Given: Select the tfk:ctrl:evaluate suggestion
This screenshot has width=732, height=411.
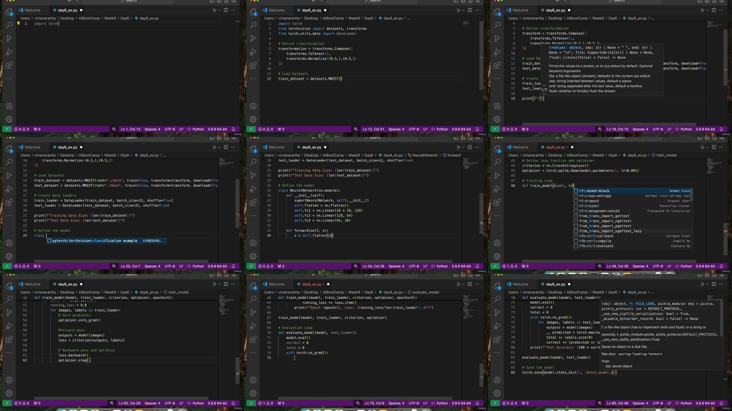Looking at the screenshot, I should coord(632,246).
